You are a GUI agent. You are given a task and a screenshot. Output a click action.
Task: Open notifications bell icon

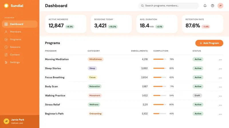pos(205,6)
